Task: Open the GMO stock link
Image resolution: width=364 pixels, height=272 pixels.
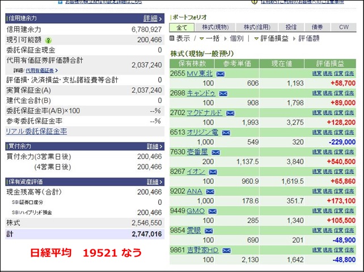Action: [196, 211]
